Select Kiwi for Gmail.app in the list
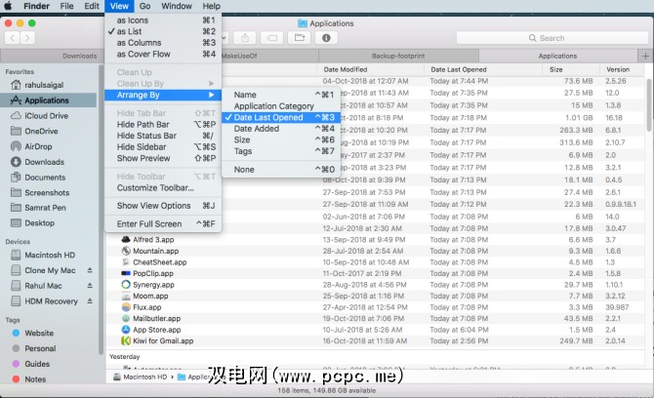 [x=163, y=341]
